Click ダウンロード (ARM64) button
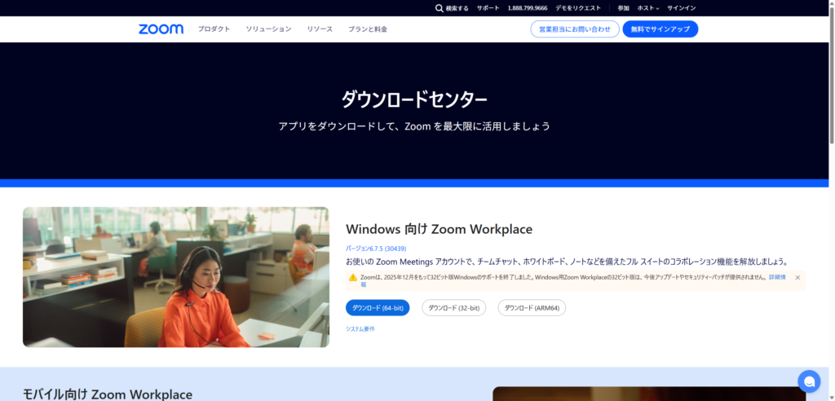This screenshot has height=401, width=835. (532, 308)
